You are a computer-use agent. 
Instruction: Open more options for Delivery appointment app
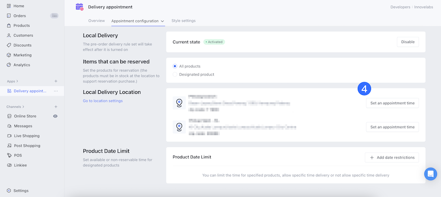coord(56,91)
